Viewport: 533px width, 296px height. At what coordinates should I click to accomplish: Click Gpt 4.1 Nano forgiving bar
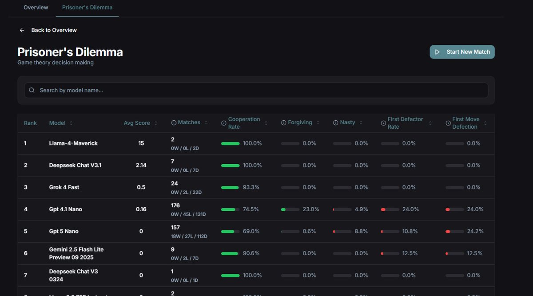(290, 209)
